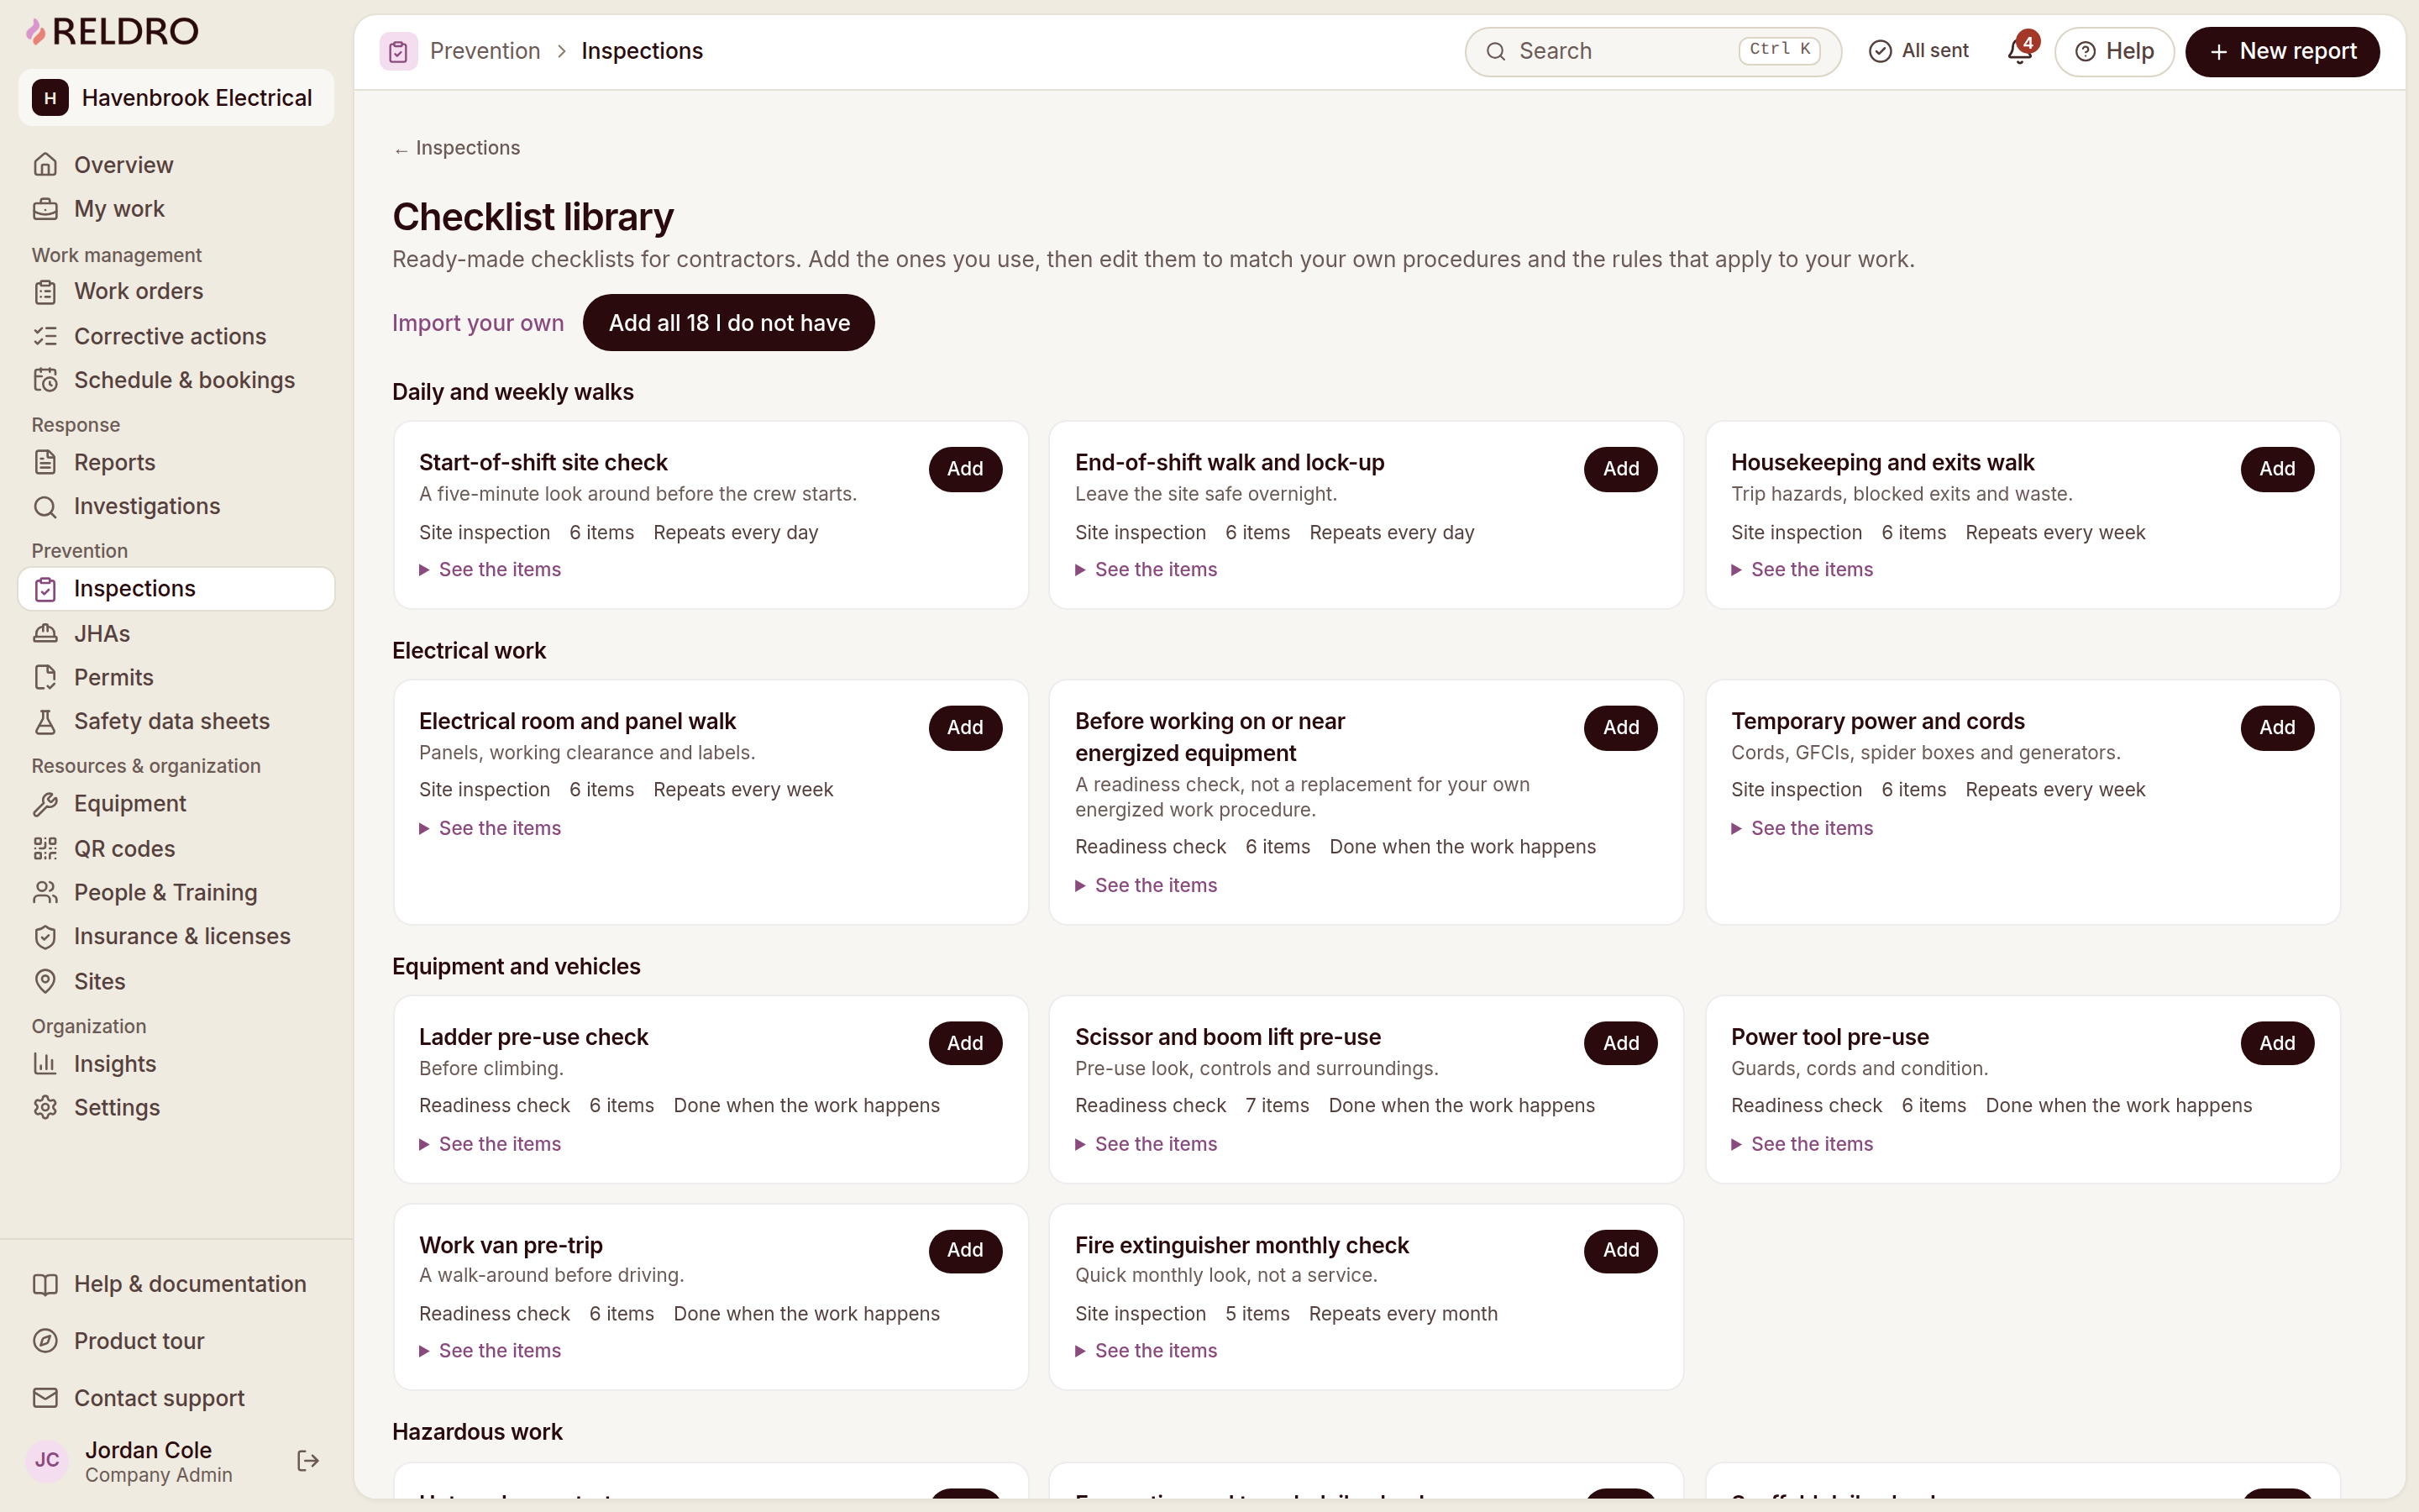2419x1512 pixels.
Task: Open Insights in the sidebar
Action: 176,1064
